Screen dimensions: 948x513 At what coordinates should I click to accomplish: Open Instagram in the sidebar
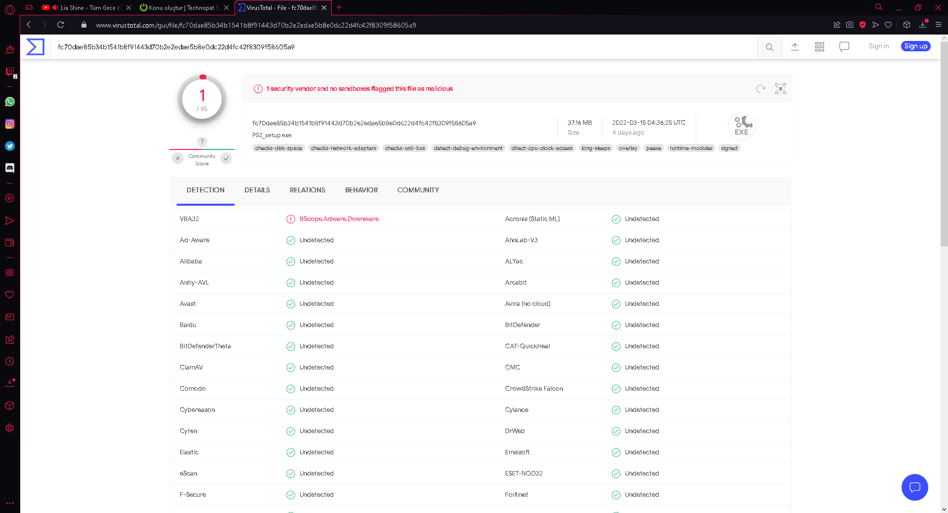(10, 124)
